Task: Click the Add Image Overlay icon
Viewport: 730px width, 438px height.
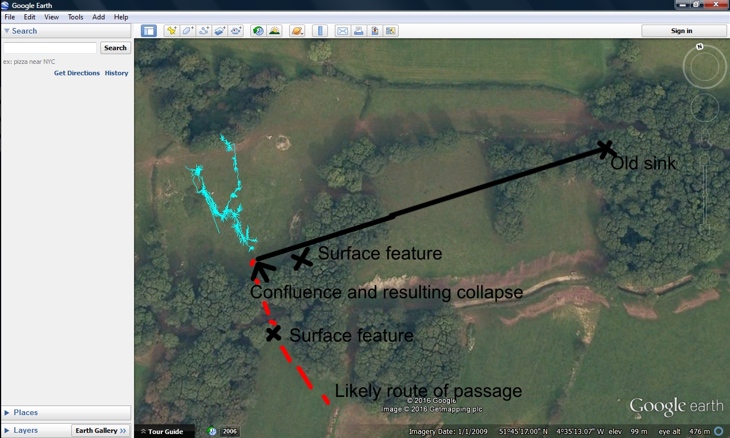Action: pos(220,31)
